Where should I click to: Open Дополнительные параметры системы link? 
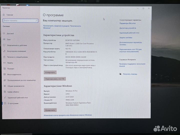point(130,43)
